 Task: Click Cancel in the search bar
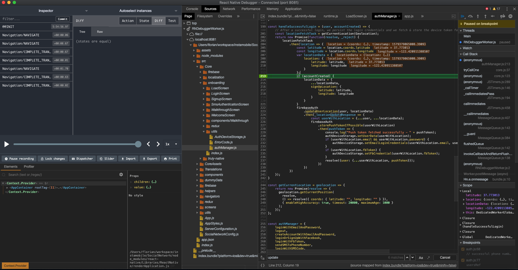(x=445, y=258)
